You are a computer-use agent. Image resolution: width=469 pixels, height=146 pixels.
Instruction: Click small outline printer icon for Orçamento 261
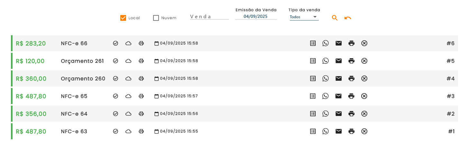click(141, 61)
